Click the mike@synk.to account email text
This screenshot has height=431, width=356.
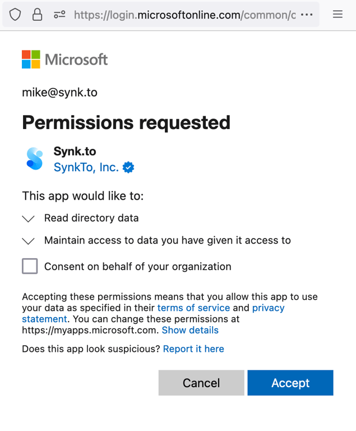click(59, 92)
